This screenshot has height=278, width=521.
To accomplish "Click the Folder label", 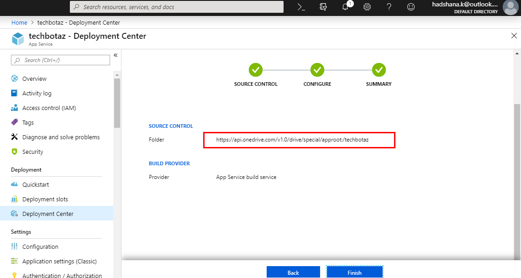I will click(x=157, y=140).
